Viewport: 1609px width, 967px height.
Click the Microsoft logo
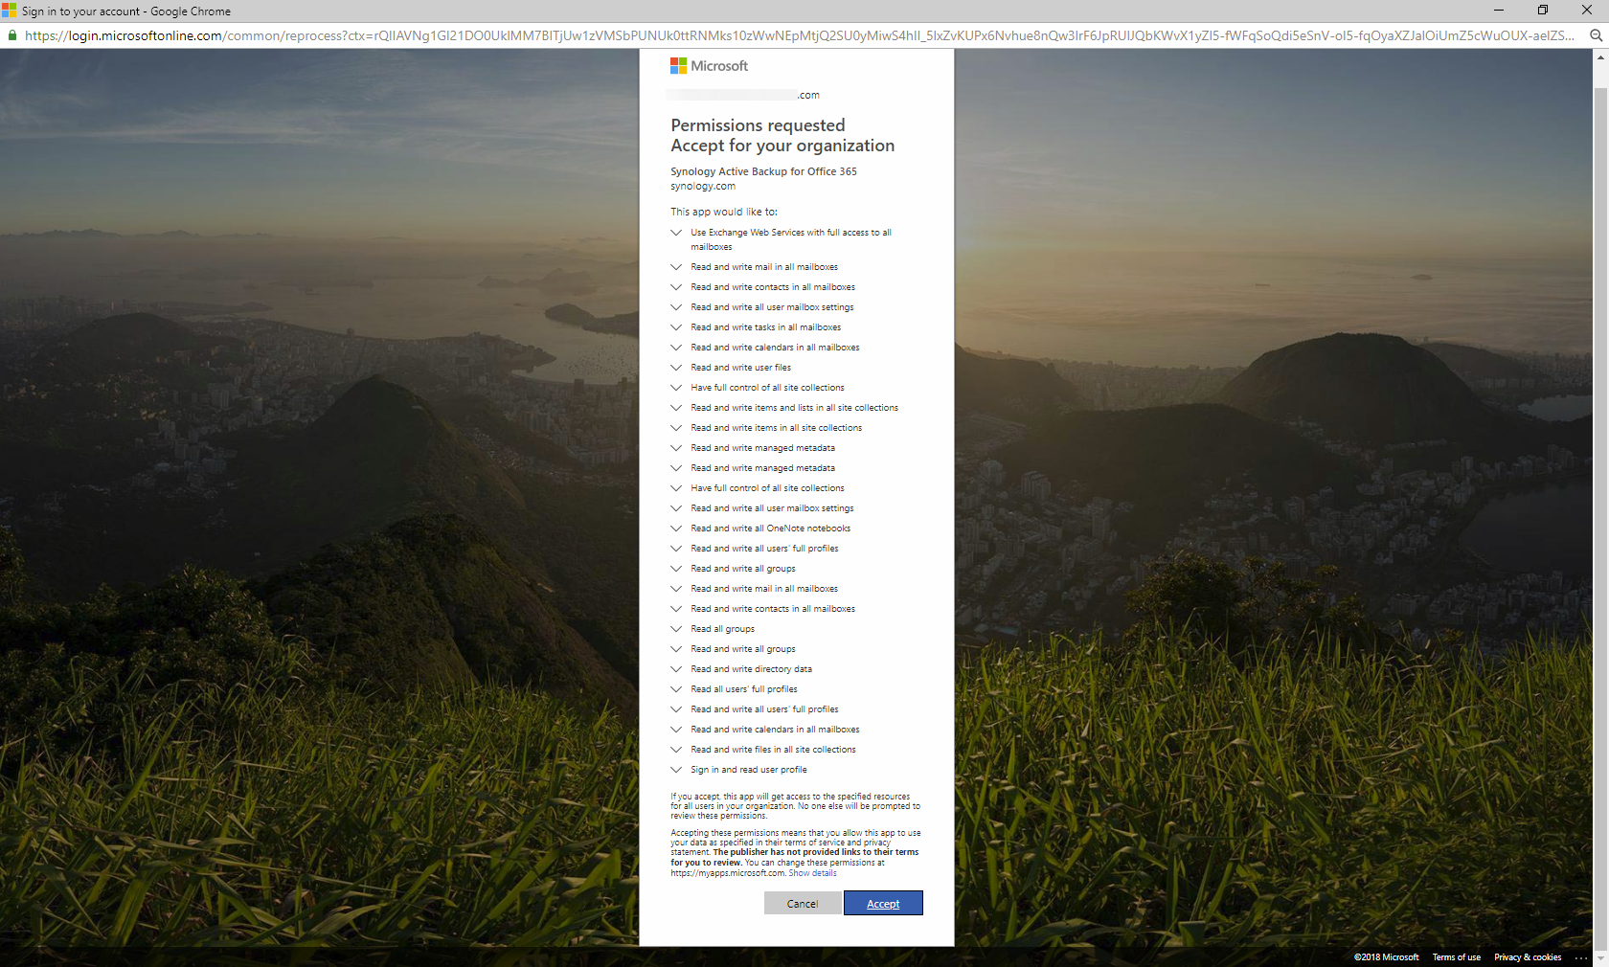tap(709, 66)
